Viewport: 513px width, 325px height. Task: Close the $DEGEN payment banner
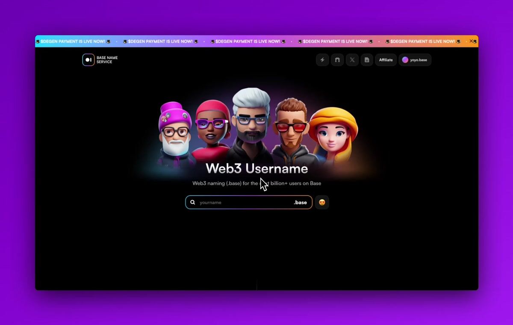(472, 41)
